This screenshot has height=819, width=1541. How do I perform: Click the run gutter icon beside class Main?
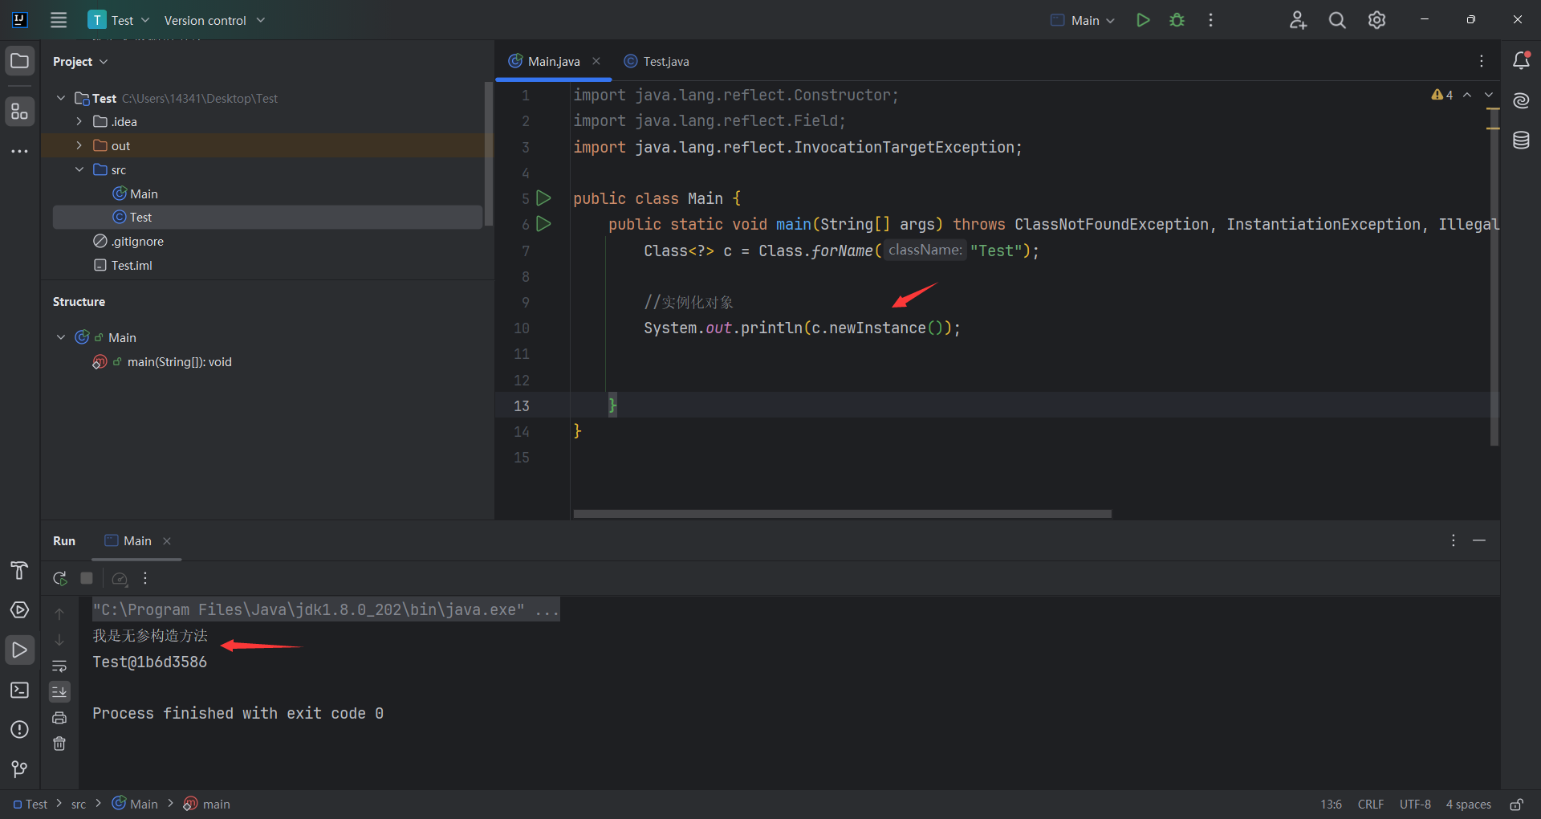tap(543, 198)
